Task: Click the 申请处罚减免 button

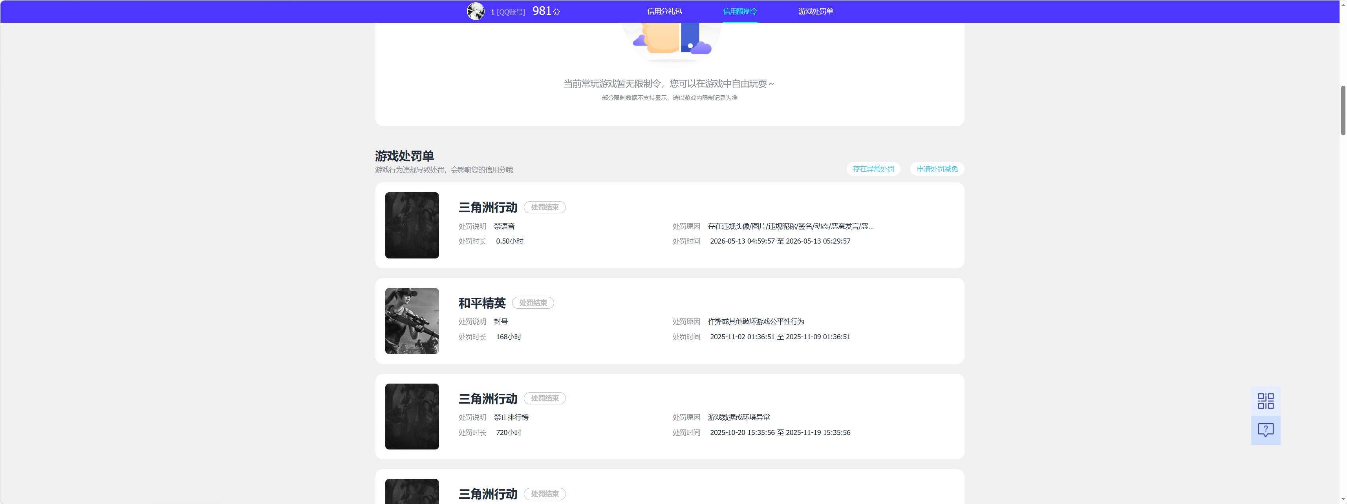Action: (937, 169)
